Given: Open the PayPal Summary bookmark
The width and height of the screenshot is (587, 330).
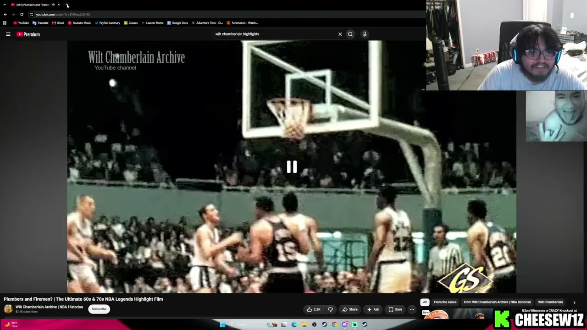Looking at the screenshot, I should point(107,23).
